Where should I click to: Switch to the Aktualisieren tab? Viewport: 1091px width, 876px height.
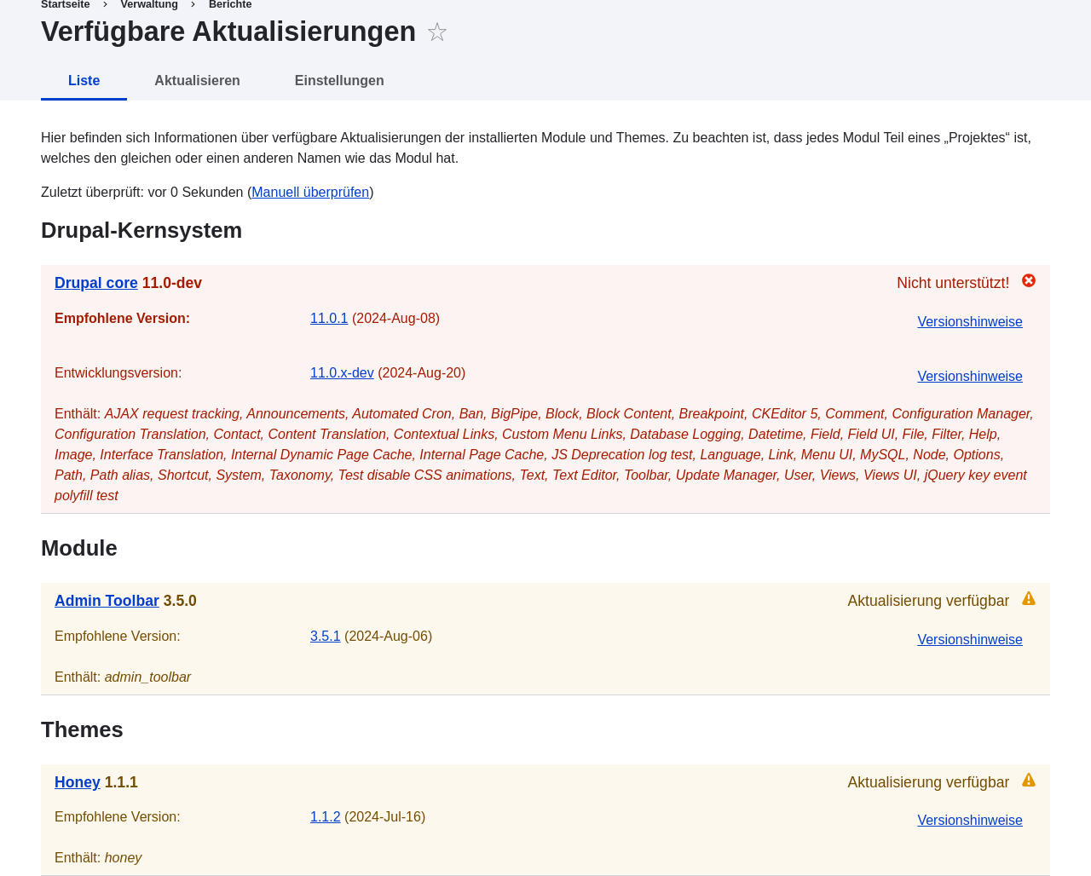[197, 81]
